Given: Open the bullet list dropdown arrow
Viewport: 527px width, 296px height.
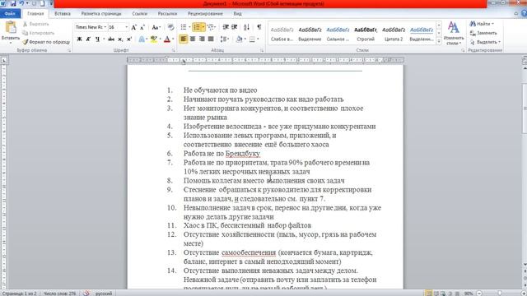Looking at the screenshot, I should pyautogui.click(x=189, y=27).
